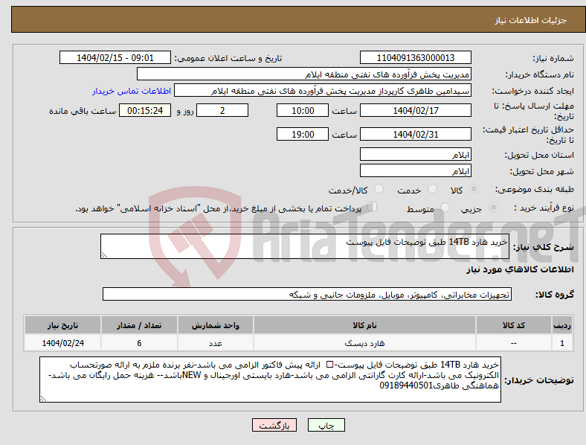Click the deadline time field 10:00
Viewport: 586px width, 445px height.
pyautogui.click(x=303, y=110)
